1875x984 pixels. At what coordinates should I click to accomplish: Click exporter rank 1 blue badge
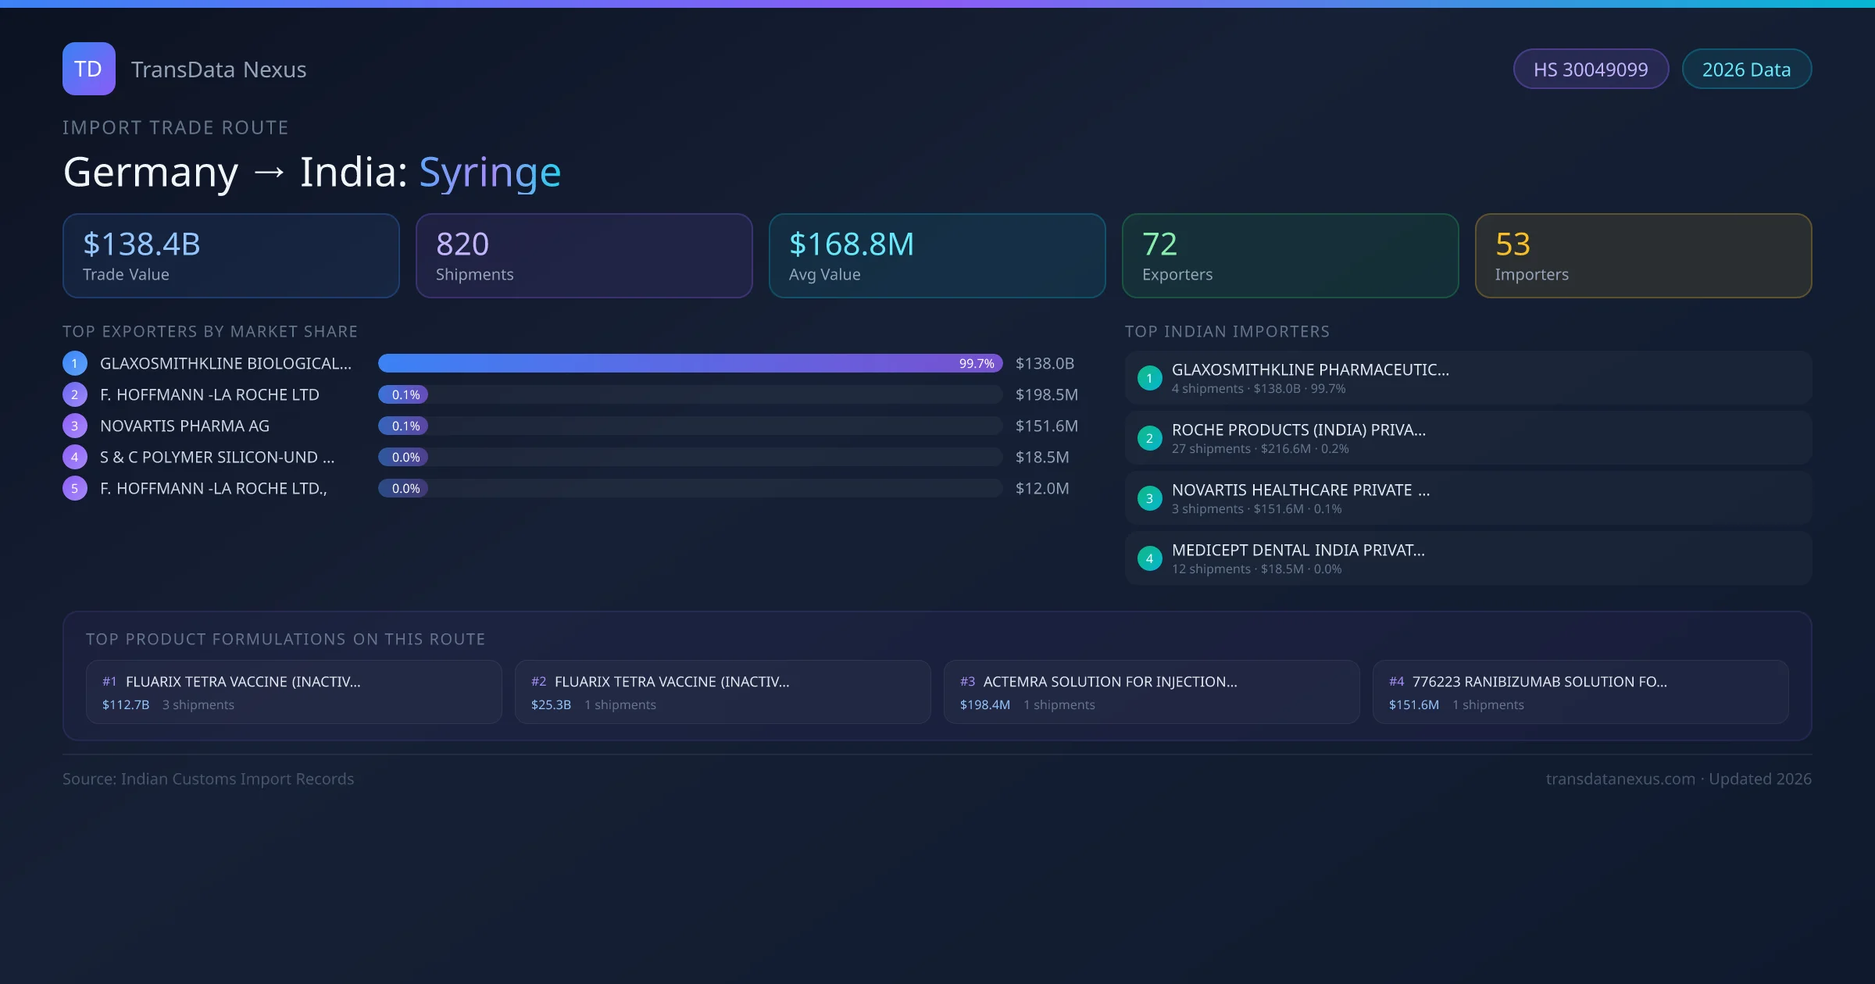74,363
